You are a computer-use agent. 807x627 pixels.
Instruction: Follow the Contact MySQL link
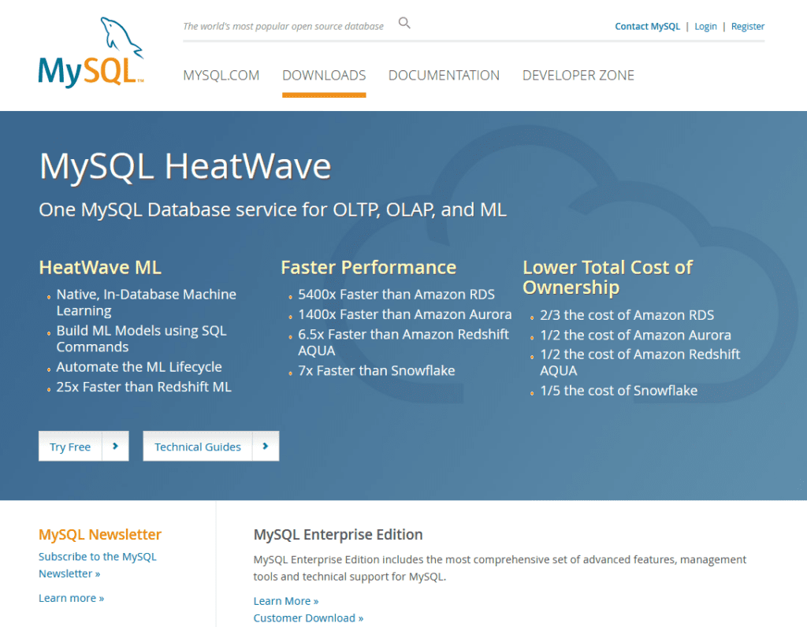point(648,26)
